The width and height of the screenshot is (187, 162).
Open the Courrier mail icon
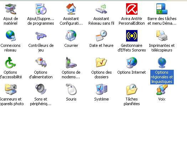click(x=71, y=36)
